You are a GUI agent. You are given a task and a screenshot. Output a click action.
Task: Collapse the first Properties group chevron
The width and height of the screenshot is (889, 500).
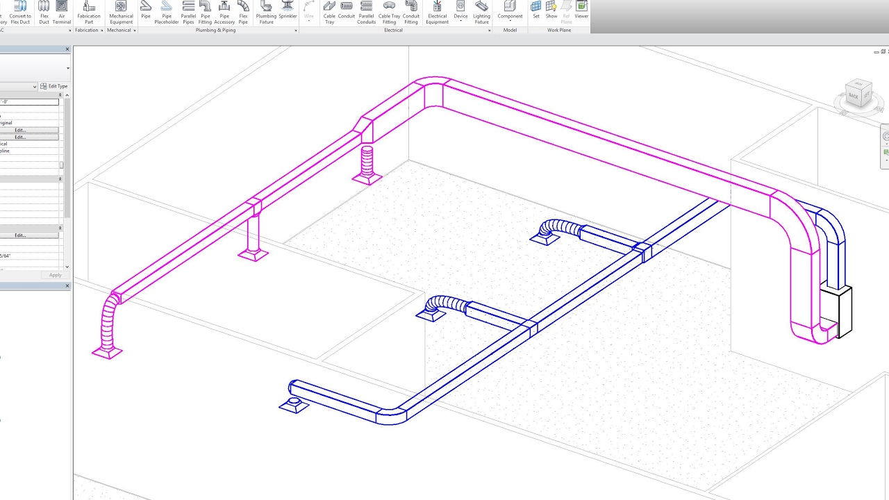point(60,95)
